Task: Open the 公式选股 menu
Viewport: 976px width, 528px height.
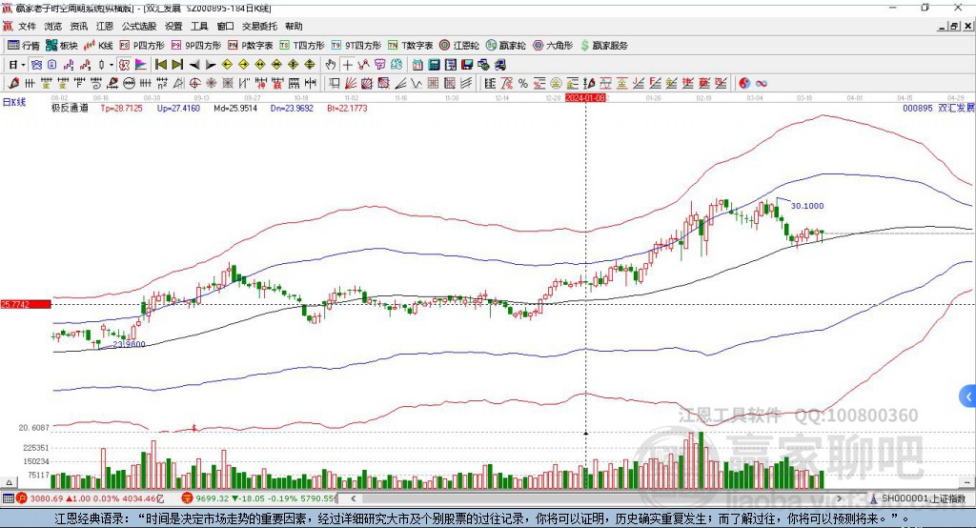Action: click(139, 26)
